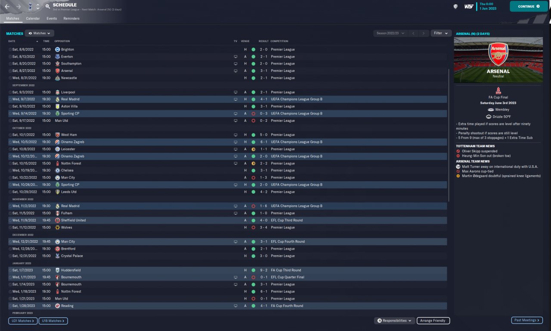The height and width of the screenshot is (331, 551).
Task: Click the loss indicator on the Wolves row
Action: pos(253,227)
